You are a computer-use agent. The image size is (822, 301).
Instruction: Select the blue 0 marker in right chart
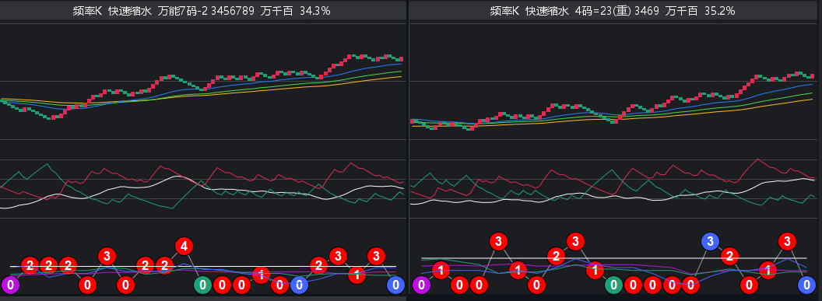[806, 285]
